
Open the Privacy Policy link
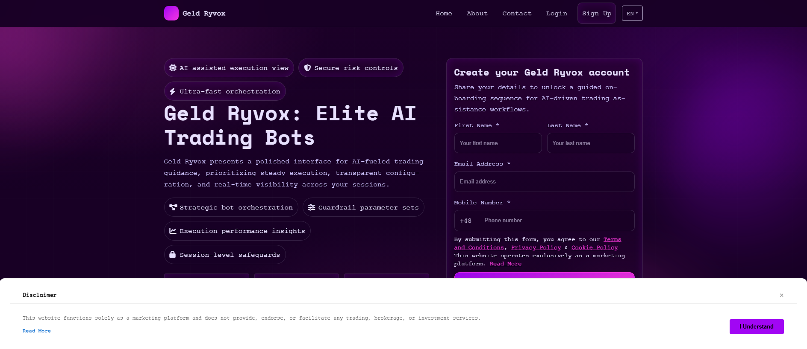pos(536,247)
